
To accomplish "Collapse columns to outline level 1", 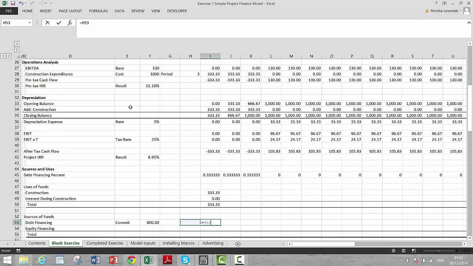I will click(x=17, y=44).
